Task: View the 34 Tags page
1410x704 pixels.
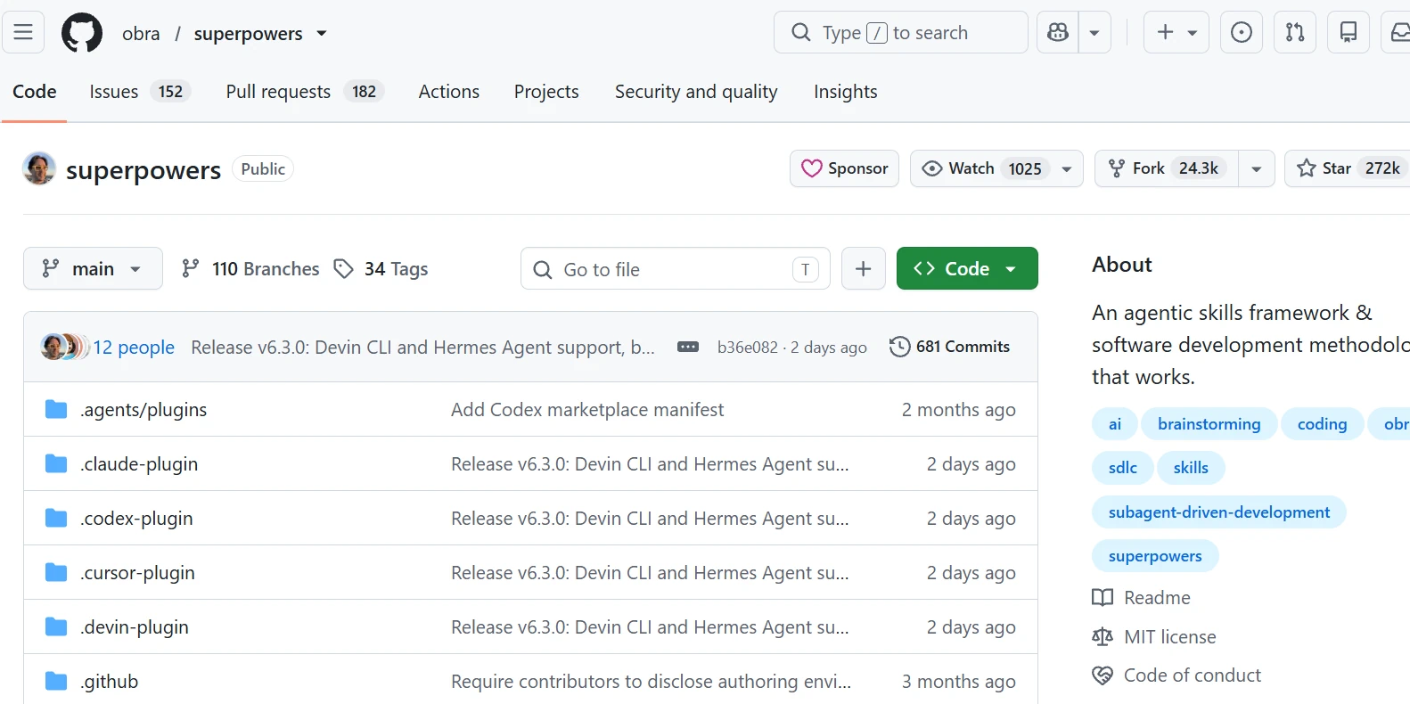Action: (x=381, y=269)
